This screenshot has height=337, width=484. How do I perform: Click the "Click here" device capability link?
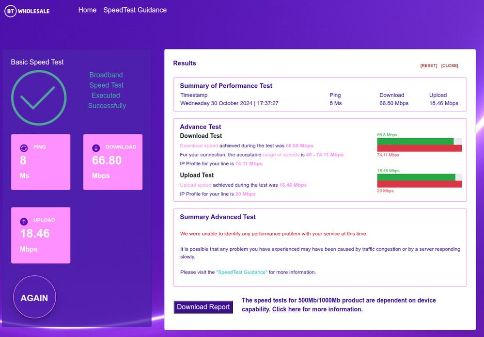pos(286,309)
